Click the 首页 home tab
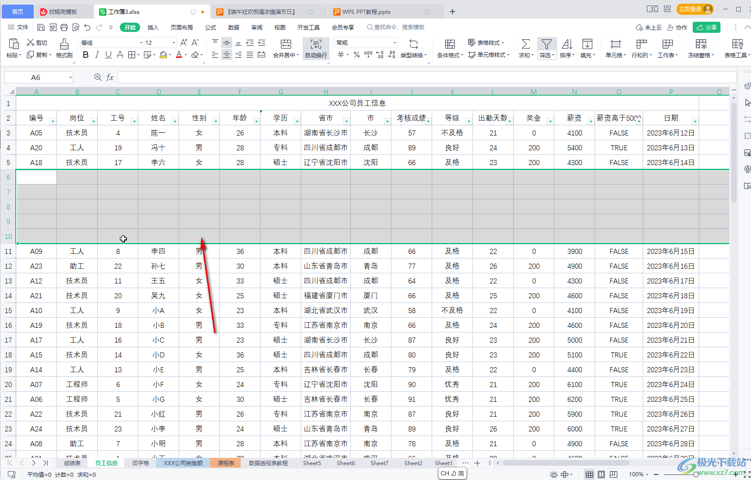 pos(17,12)
